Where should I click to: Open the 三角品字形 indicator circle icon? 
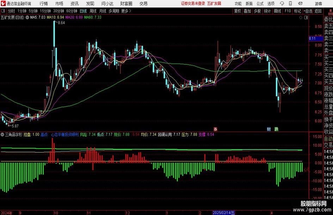pyautogui.click(x=2, y=135)
